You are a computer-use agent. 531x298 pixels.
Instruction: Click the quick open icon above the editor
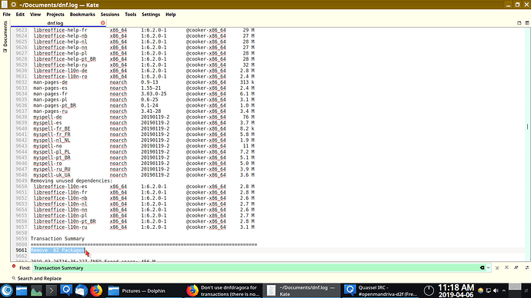tap(519, 22)
